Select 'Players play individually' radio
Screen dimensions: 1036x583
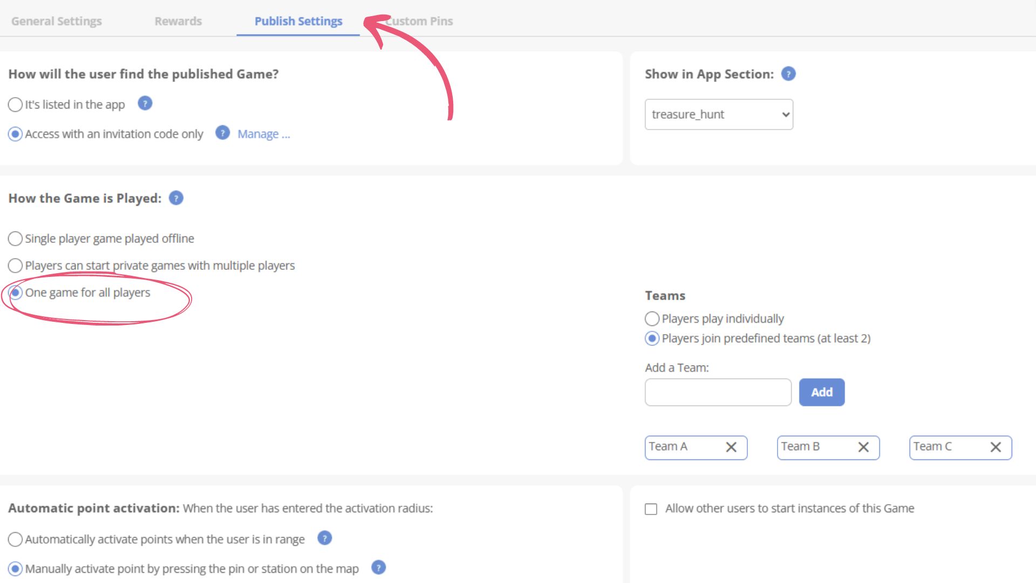click(652, 318)
